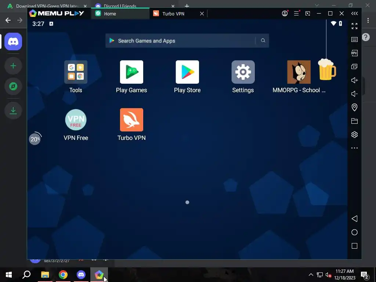Open the Windows notification center
The height and width of the screenshot is (282, 376).
tap(365, 275)
